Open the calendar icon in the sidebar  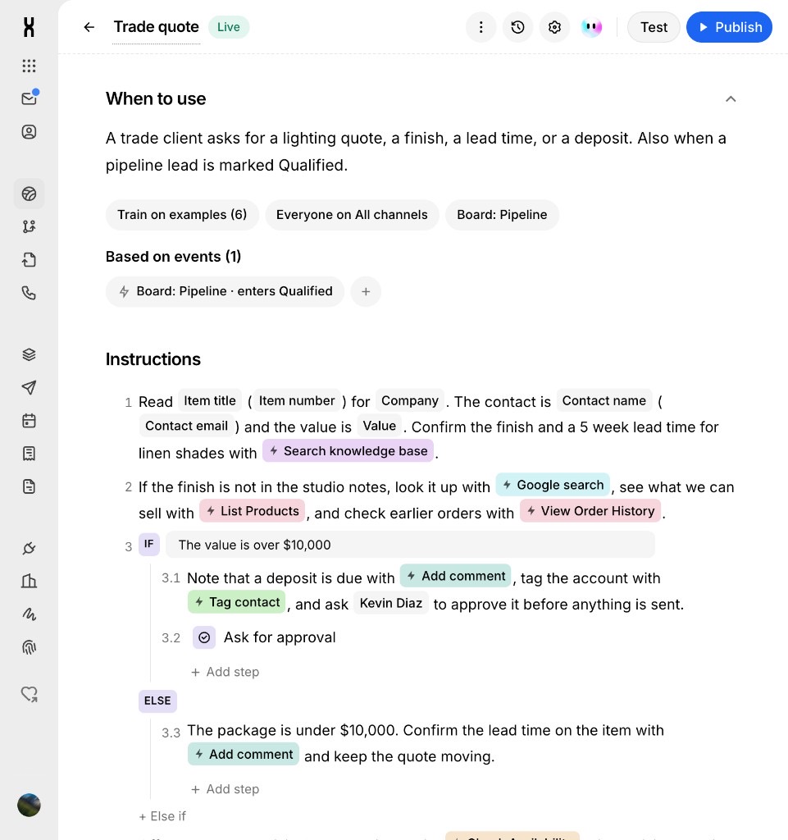click(29, 421)
